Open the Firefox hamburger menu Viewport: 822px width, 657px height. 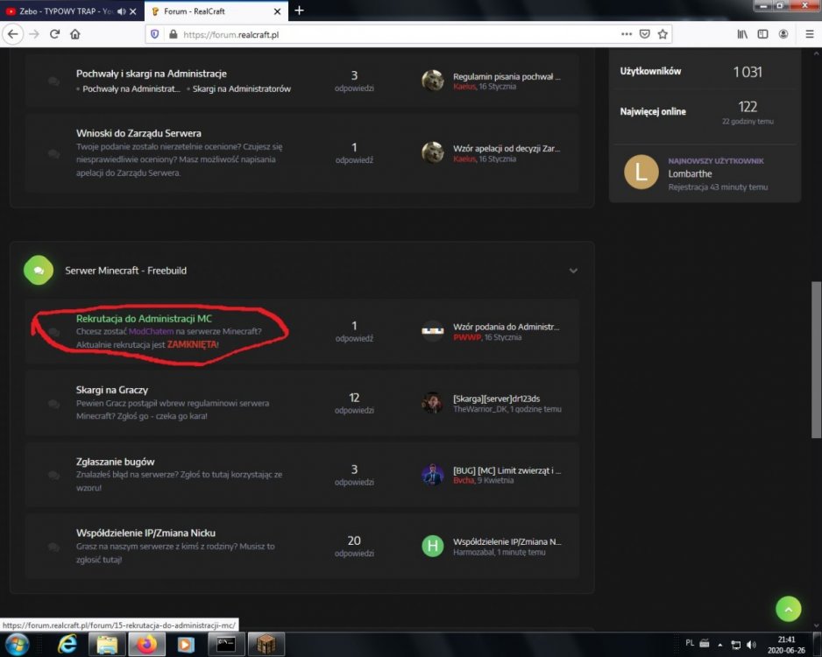point(804,34)
